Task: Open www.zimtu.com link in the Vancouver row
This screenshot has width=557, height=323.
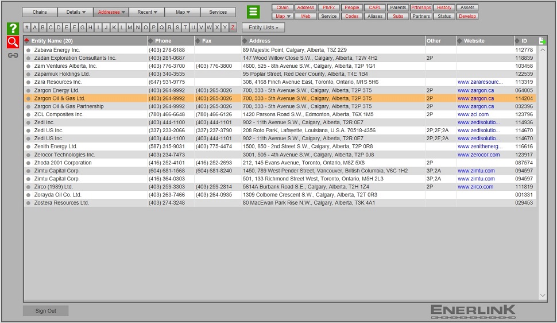Action: (476, 171)
